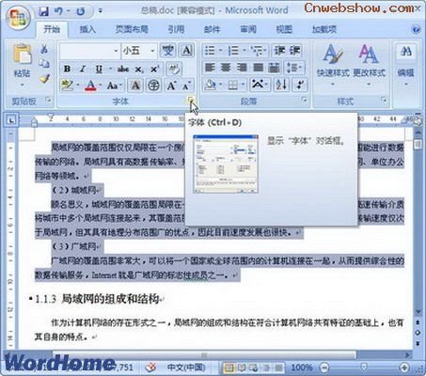Click the Show paragraph marks icon

300,85
